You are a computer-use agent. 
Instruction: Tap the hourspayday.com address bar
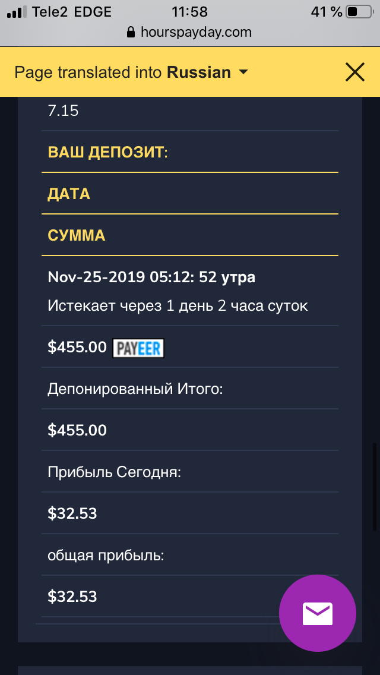pos(196,32)
